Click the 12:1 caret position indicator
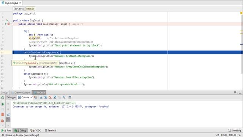This screenshot has width=243, height=137. coord(217,135)
